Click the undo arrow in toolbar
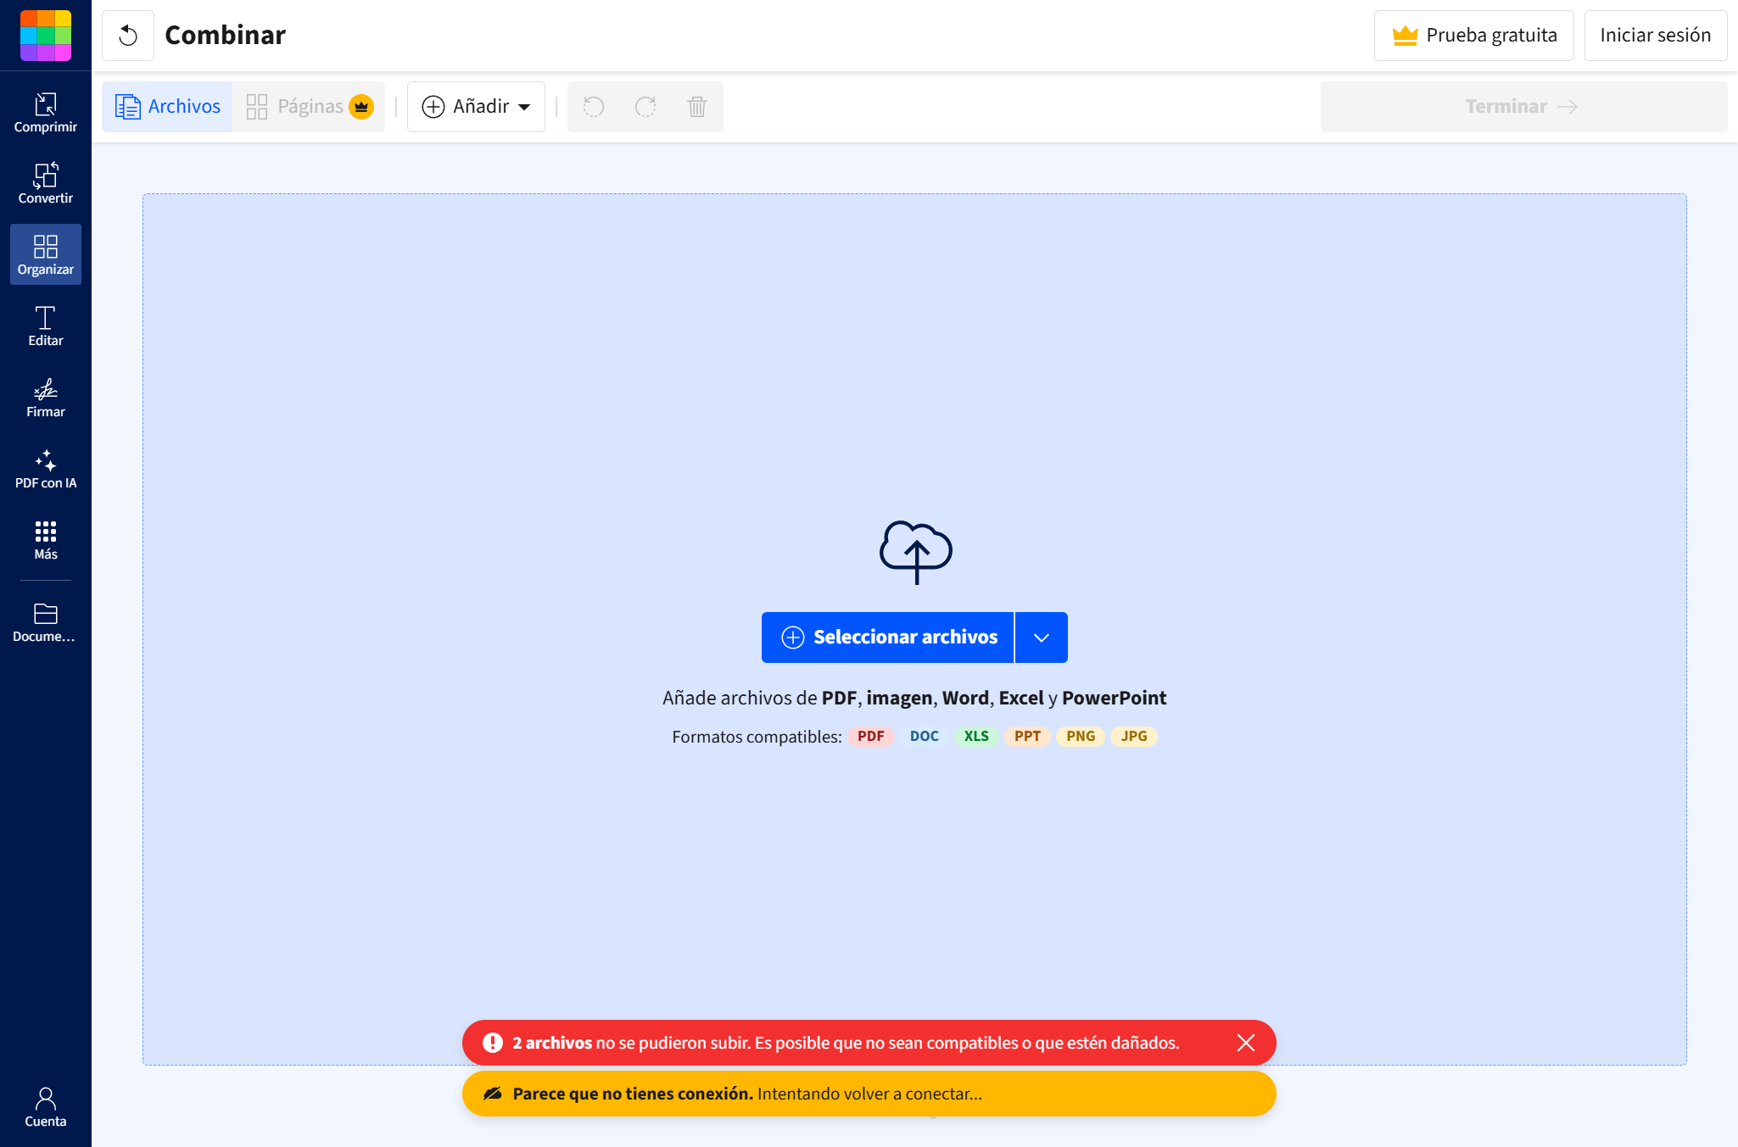The height and width of the screenshot is (1147, 1738). coord(594,107)
